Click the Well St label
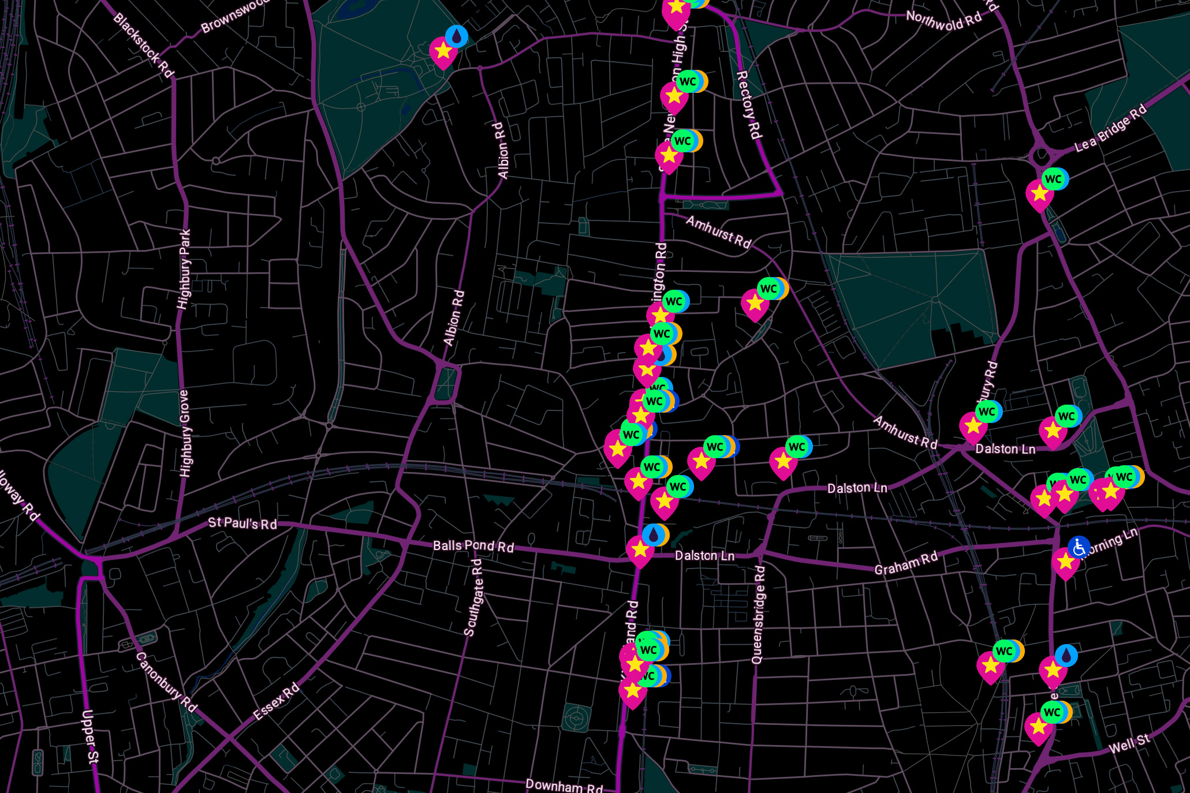Viewport: 1190px width, 793px height. [x=1129, y=744]
